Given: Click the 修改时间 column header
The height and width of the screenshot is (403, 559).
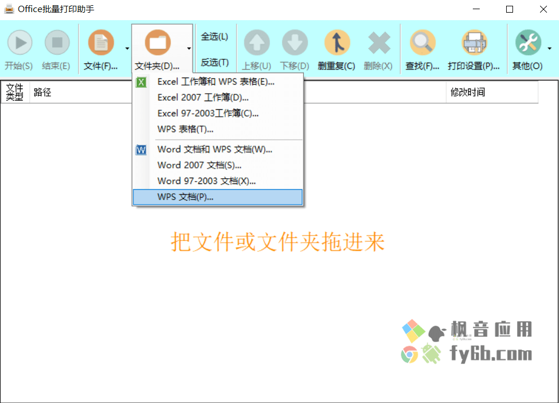Looking at the screenshot, I should point(492,93).
